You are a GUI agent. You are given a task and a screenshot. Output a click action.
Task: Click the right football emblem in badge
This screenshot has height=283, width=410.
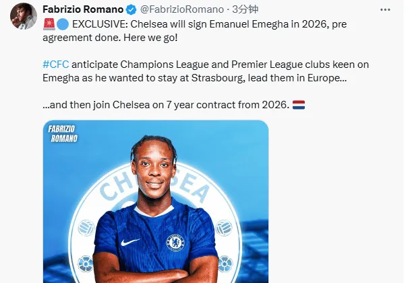coord(225,228)
